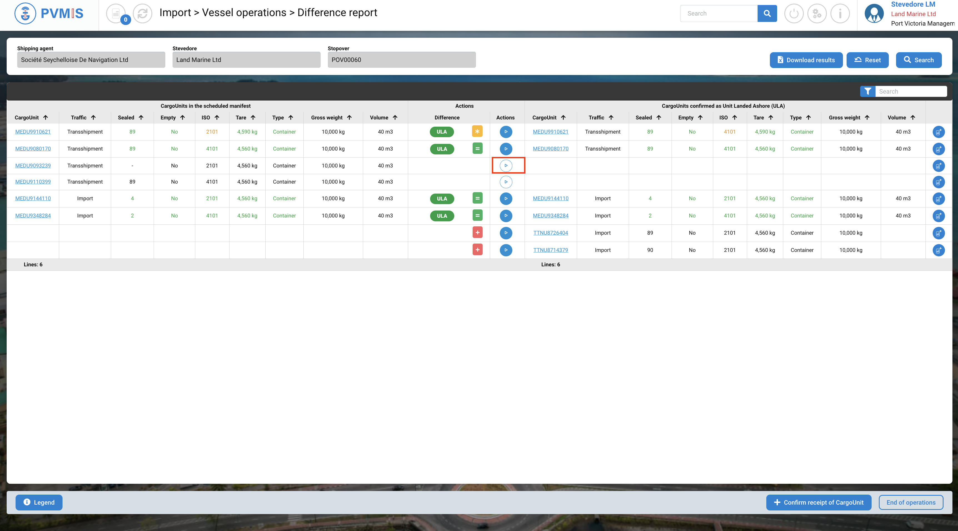Open the Legend button
The height and width of the screenshot is (531, 958).
39,502
